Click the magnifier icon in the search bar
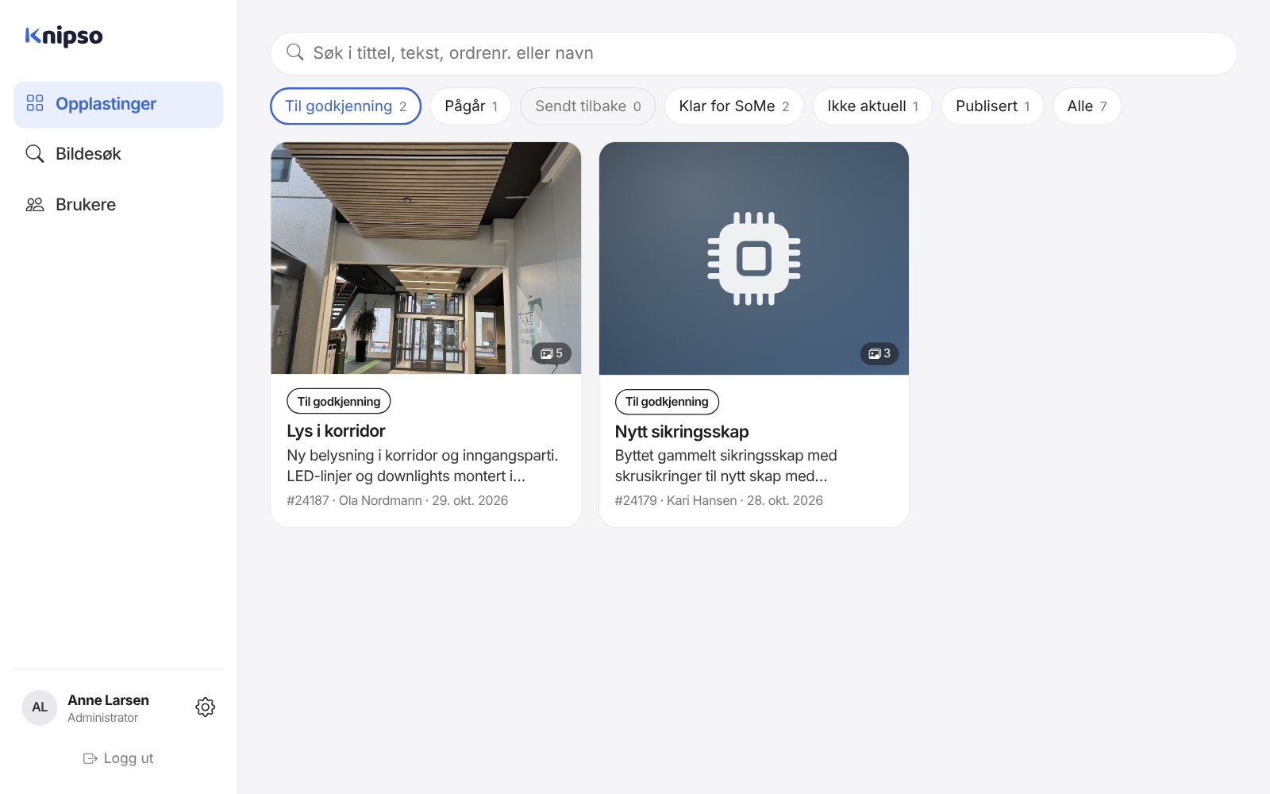Screen dimensions: 1270x794 (295, 52)
